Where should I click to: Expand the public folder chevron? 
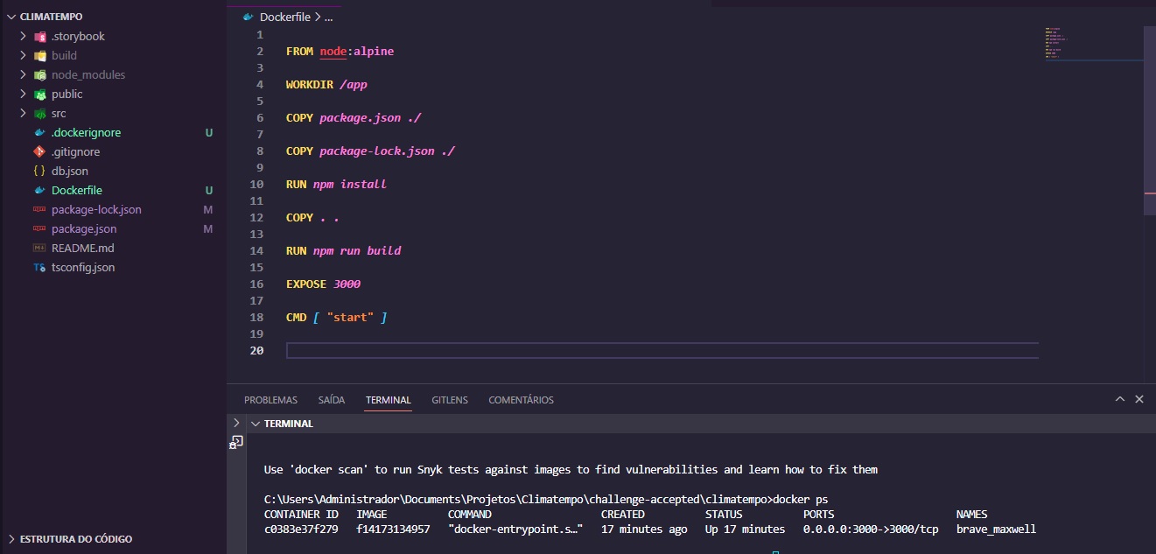tap(24, 95)
